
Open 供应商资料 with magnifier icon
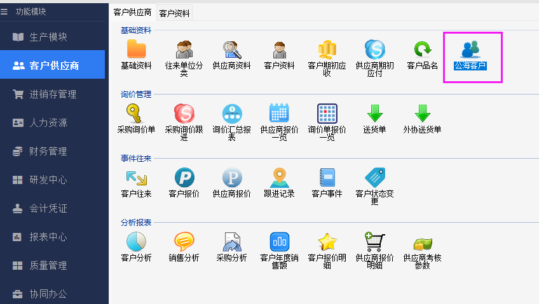(231, 50)
